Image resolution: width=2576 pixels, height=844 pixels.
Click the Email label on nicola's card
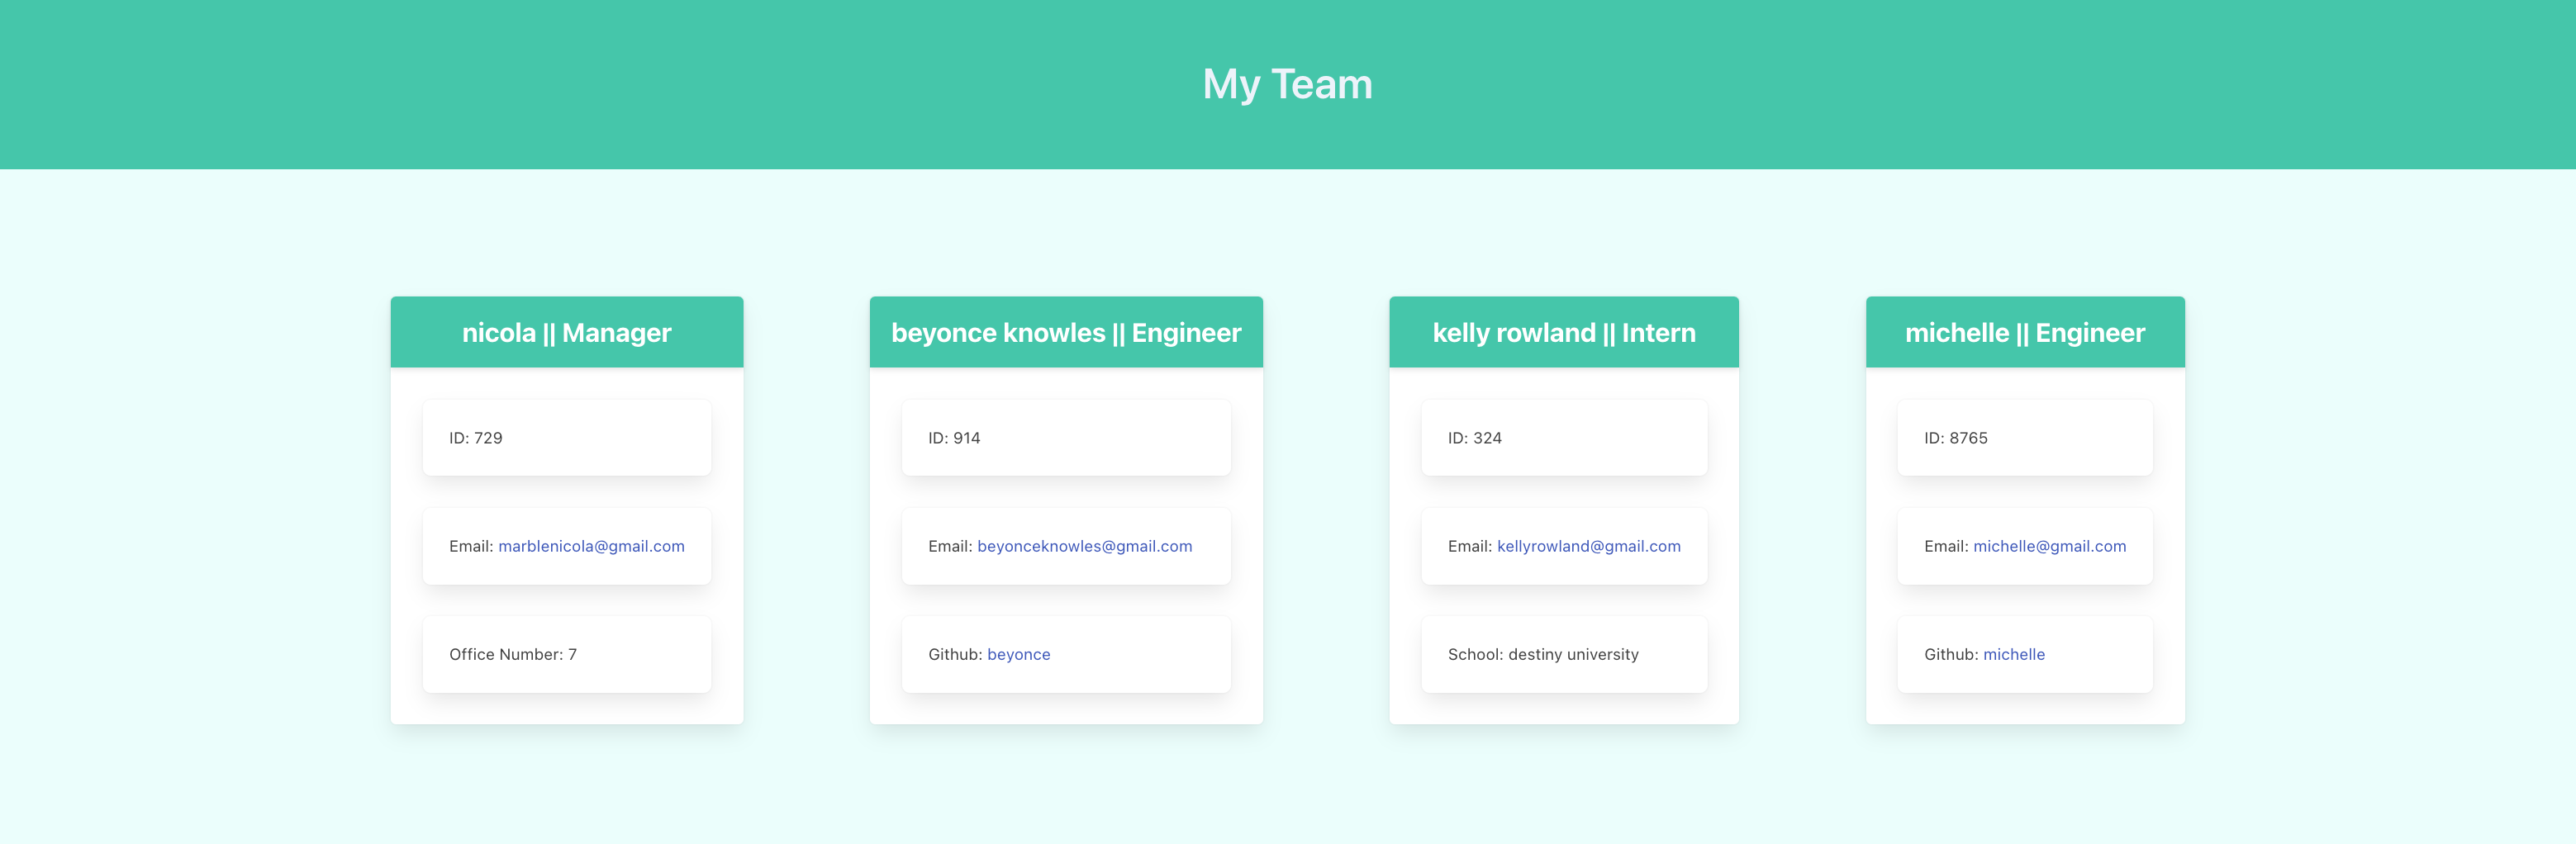470,546
